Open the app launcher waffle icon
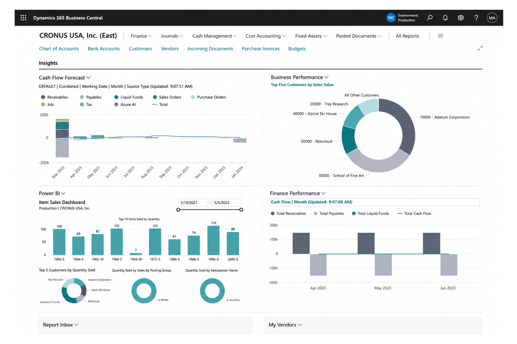The image size is (517, 344). (23, 18)
